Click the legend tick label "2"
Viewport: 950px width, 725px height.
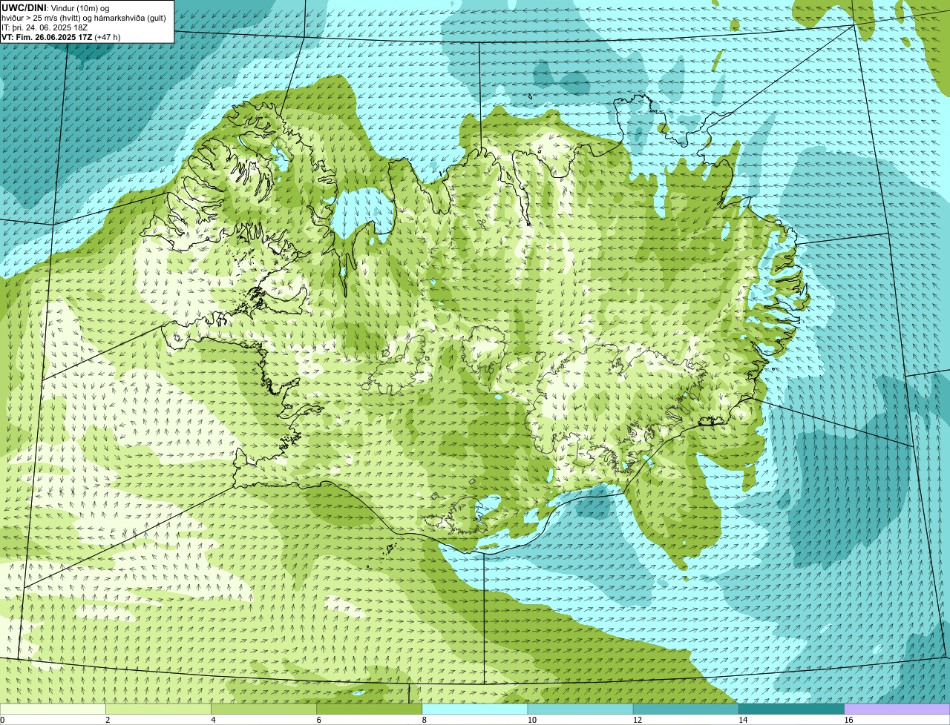click(108, 720)
